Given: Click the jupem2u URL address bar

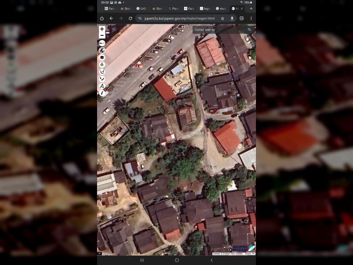Looking at the screenshot, I should (179, 19).
